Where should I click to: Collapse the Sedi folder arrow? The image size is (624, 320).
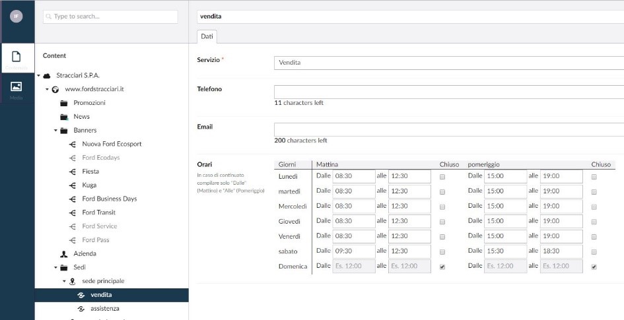coord(55,267)
